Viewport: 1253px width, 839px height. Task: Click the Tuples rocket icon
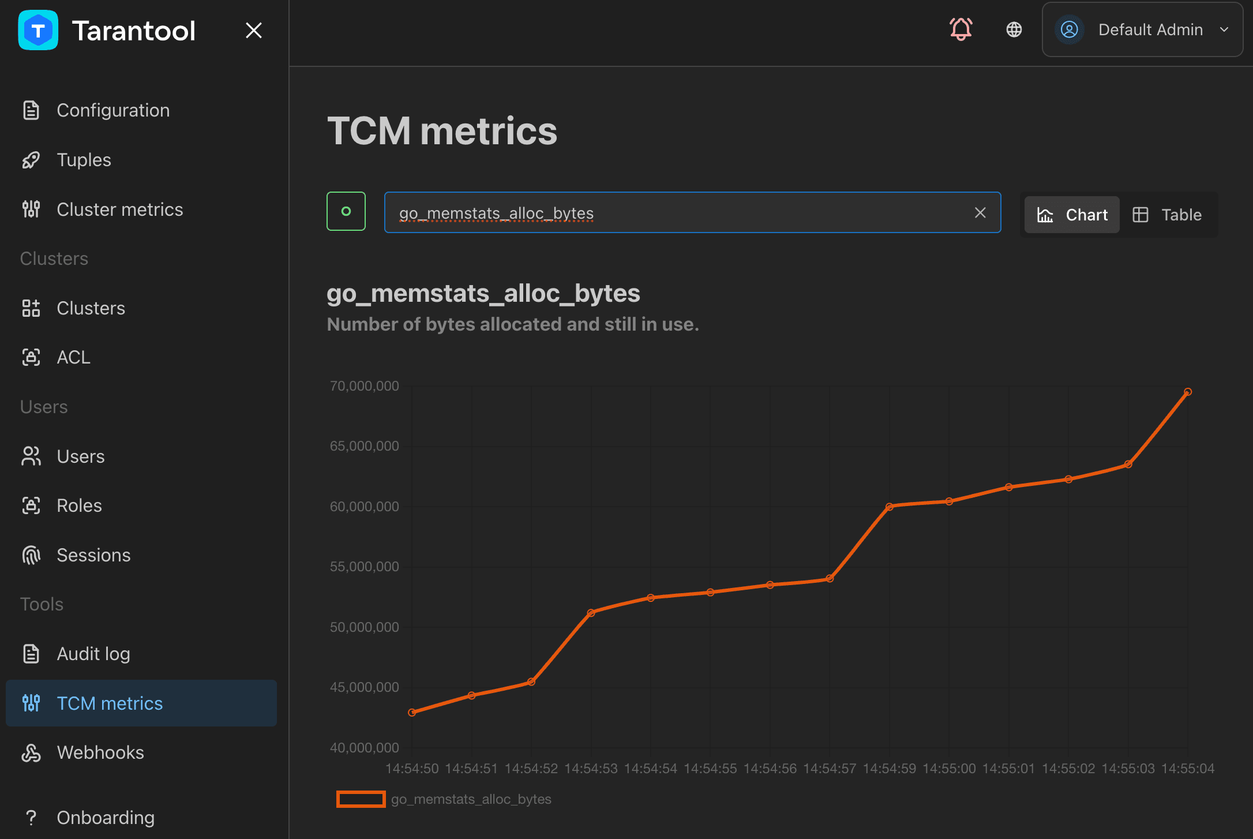point(31,160)
